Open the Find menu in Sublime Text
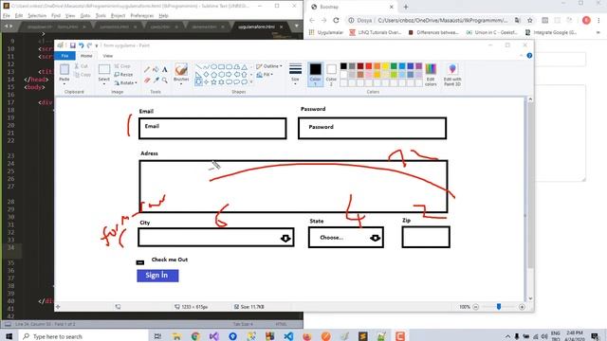This screenshot has width=607, height=341. [x=56, y=15]
